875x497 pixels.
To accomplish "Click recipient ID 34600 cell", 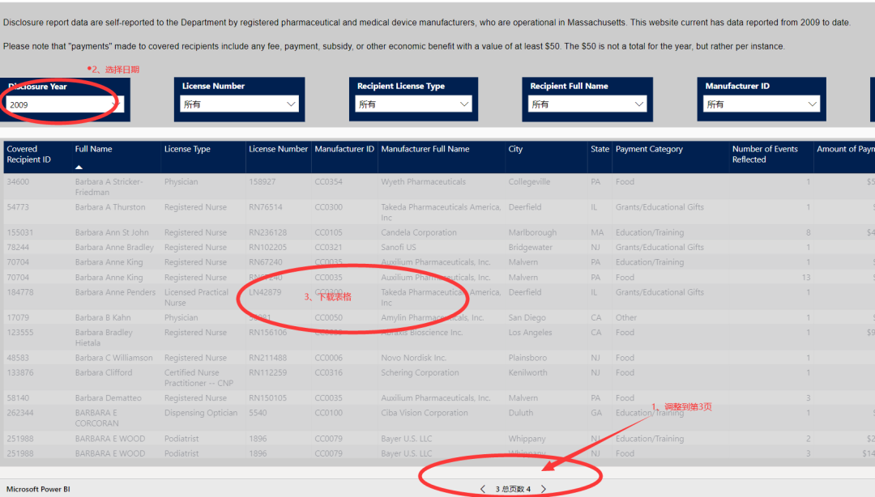I will tap(18, 182).
